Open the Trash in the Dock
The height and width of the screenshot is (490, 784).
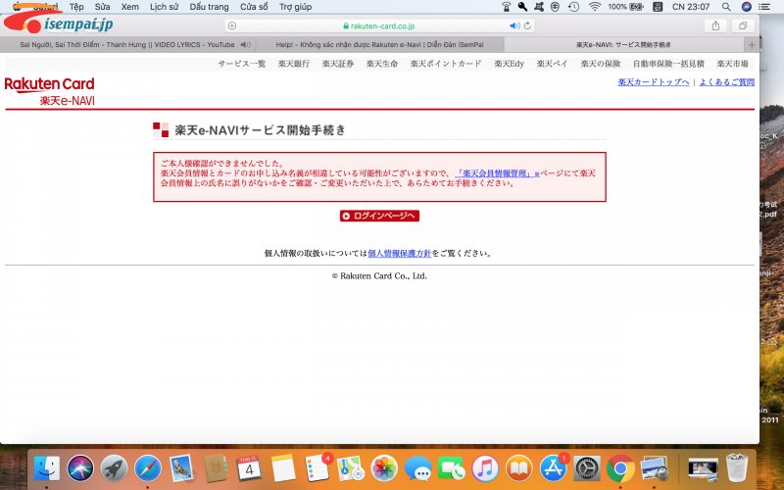[737, 468]
